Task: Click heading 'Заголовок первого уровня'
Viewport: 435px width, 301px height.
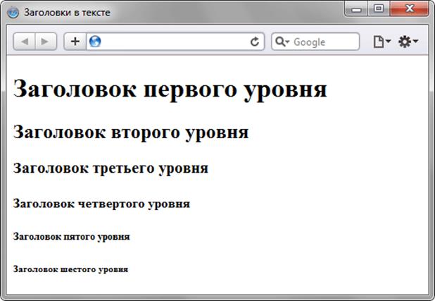Action: point(170,90)
